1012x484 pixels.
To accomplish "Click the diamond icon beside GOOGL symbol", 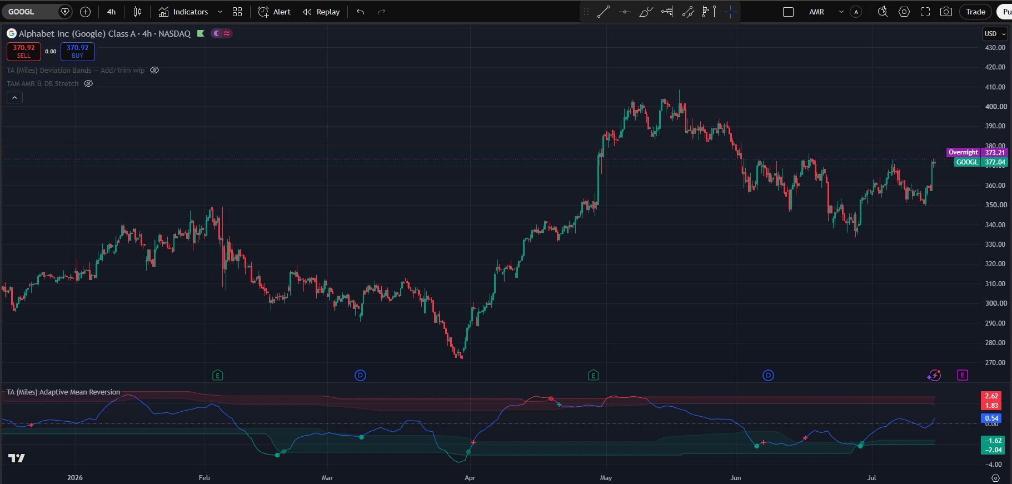I will click(x=65, y=12).
